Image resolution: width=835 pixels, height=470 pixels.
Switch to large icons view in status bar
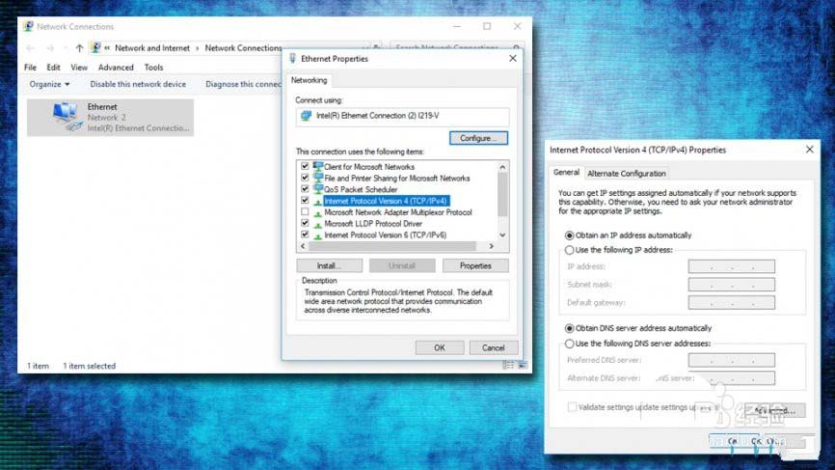[x=523, y=365]
